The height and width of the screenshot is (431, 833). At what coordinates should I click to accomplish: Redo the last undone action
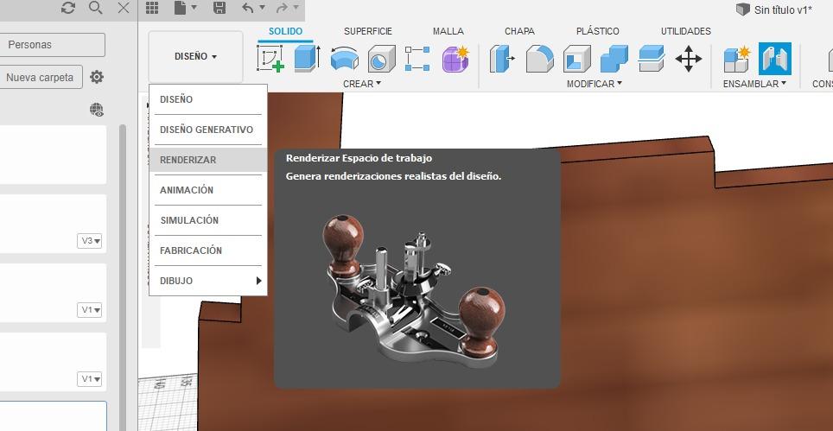[282, 8]
